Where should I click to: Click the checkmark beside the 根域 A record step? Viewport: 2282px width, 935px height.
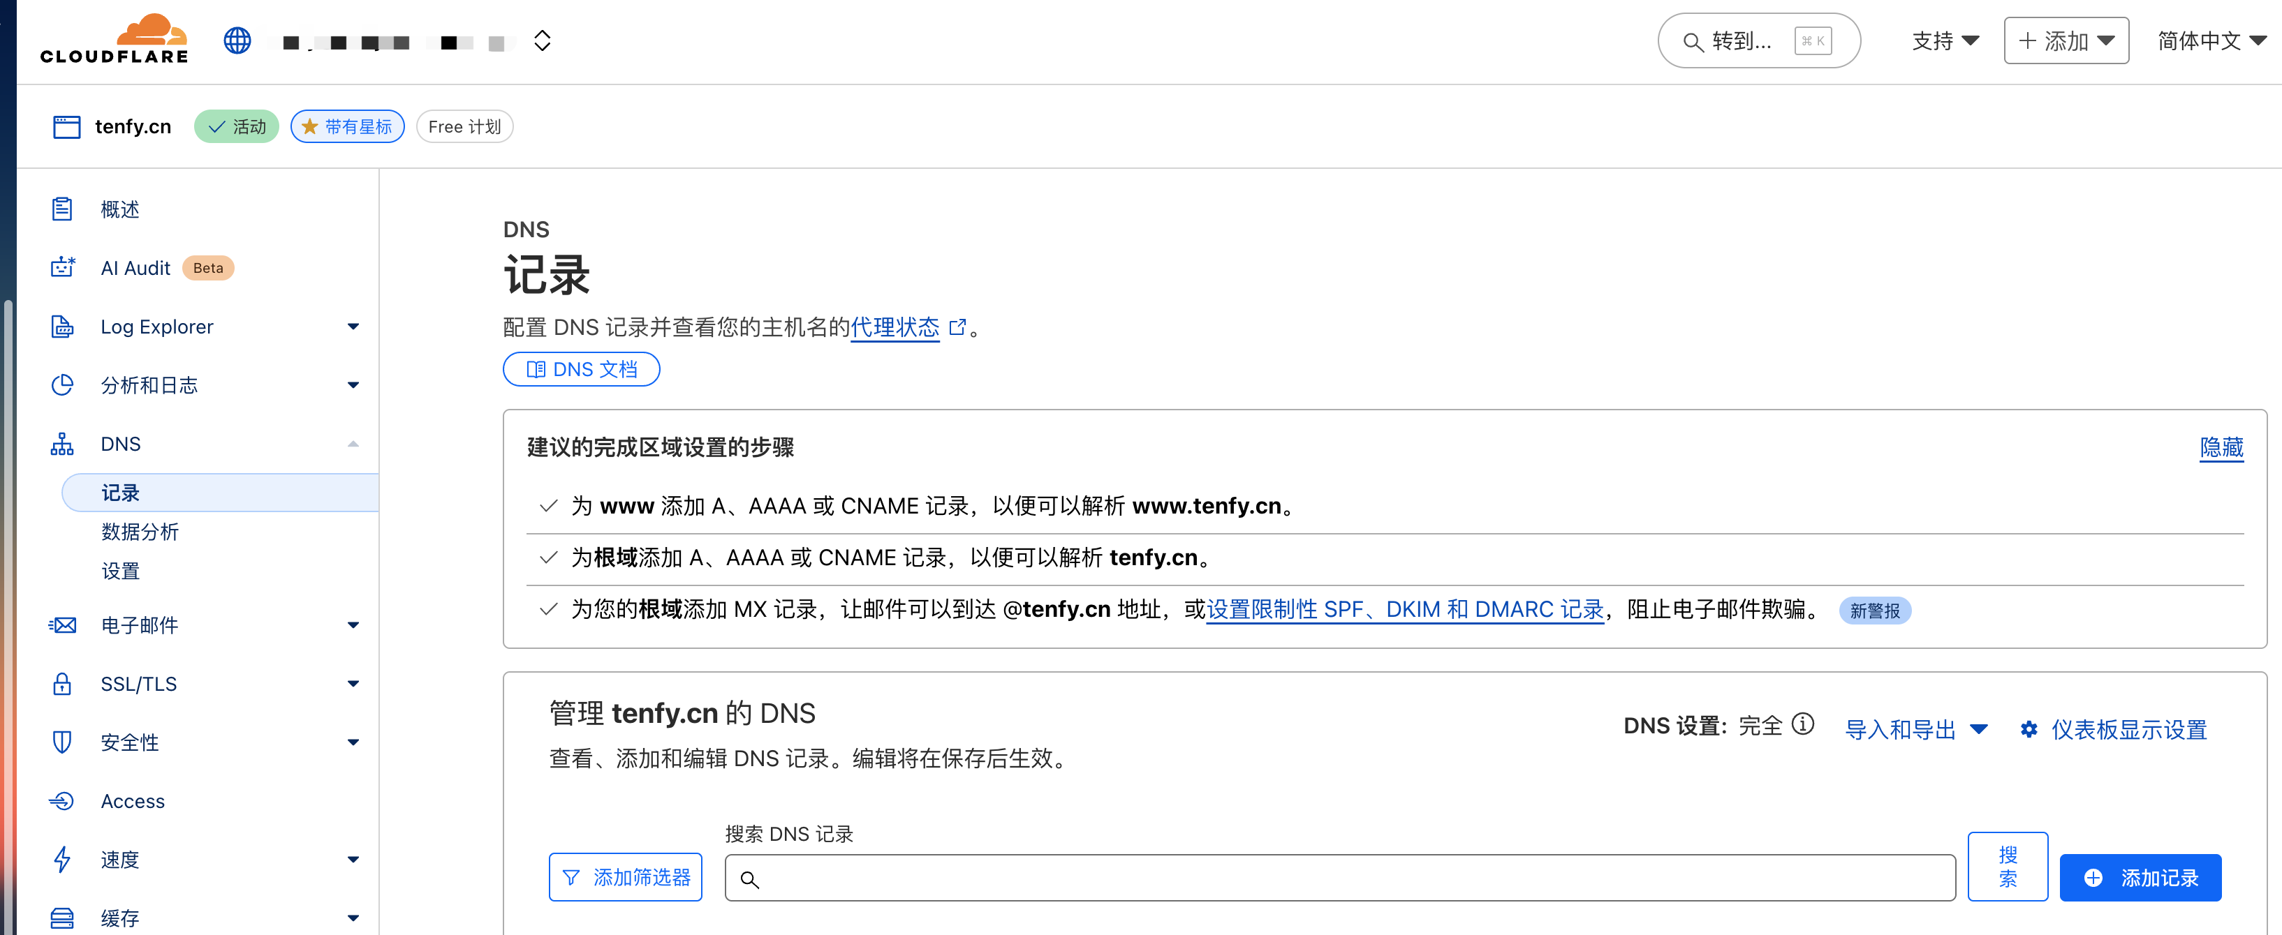(548, 557)
